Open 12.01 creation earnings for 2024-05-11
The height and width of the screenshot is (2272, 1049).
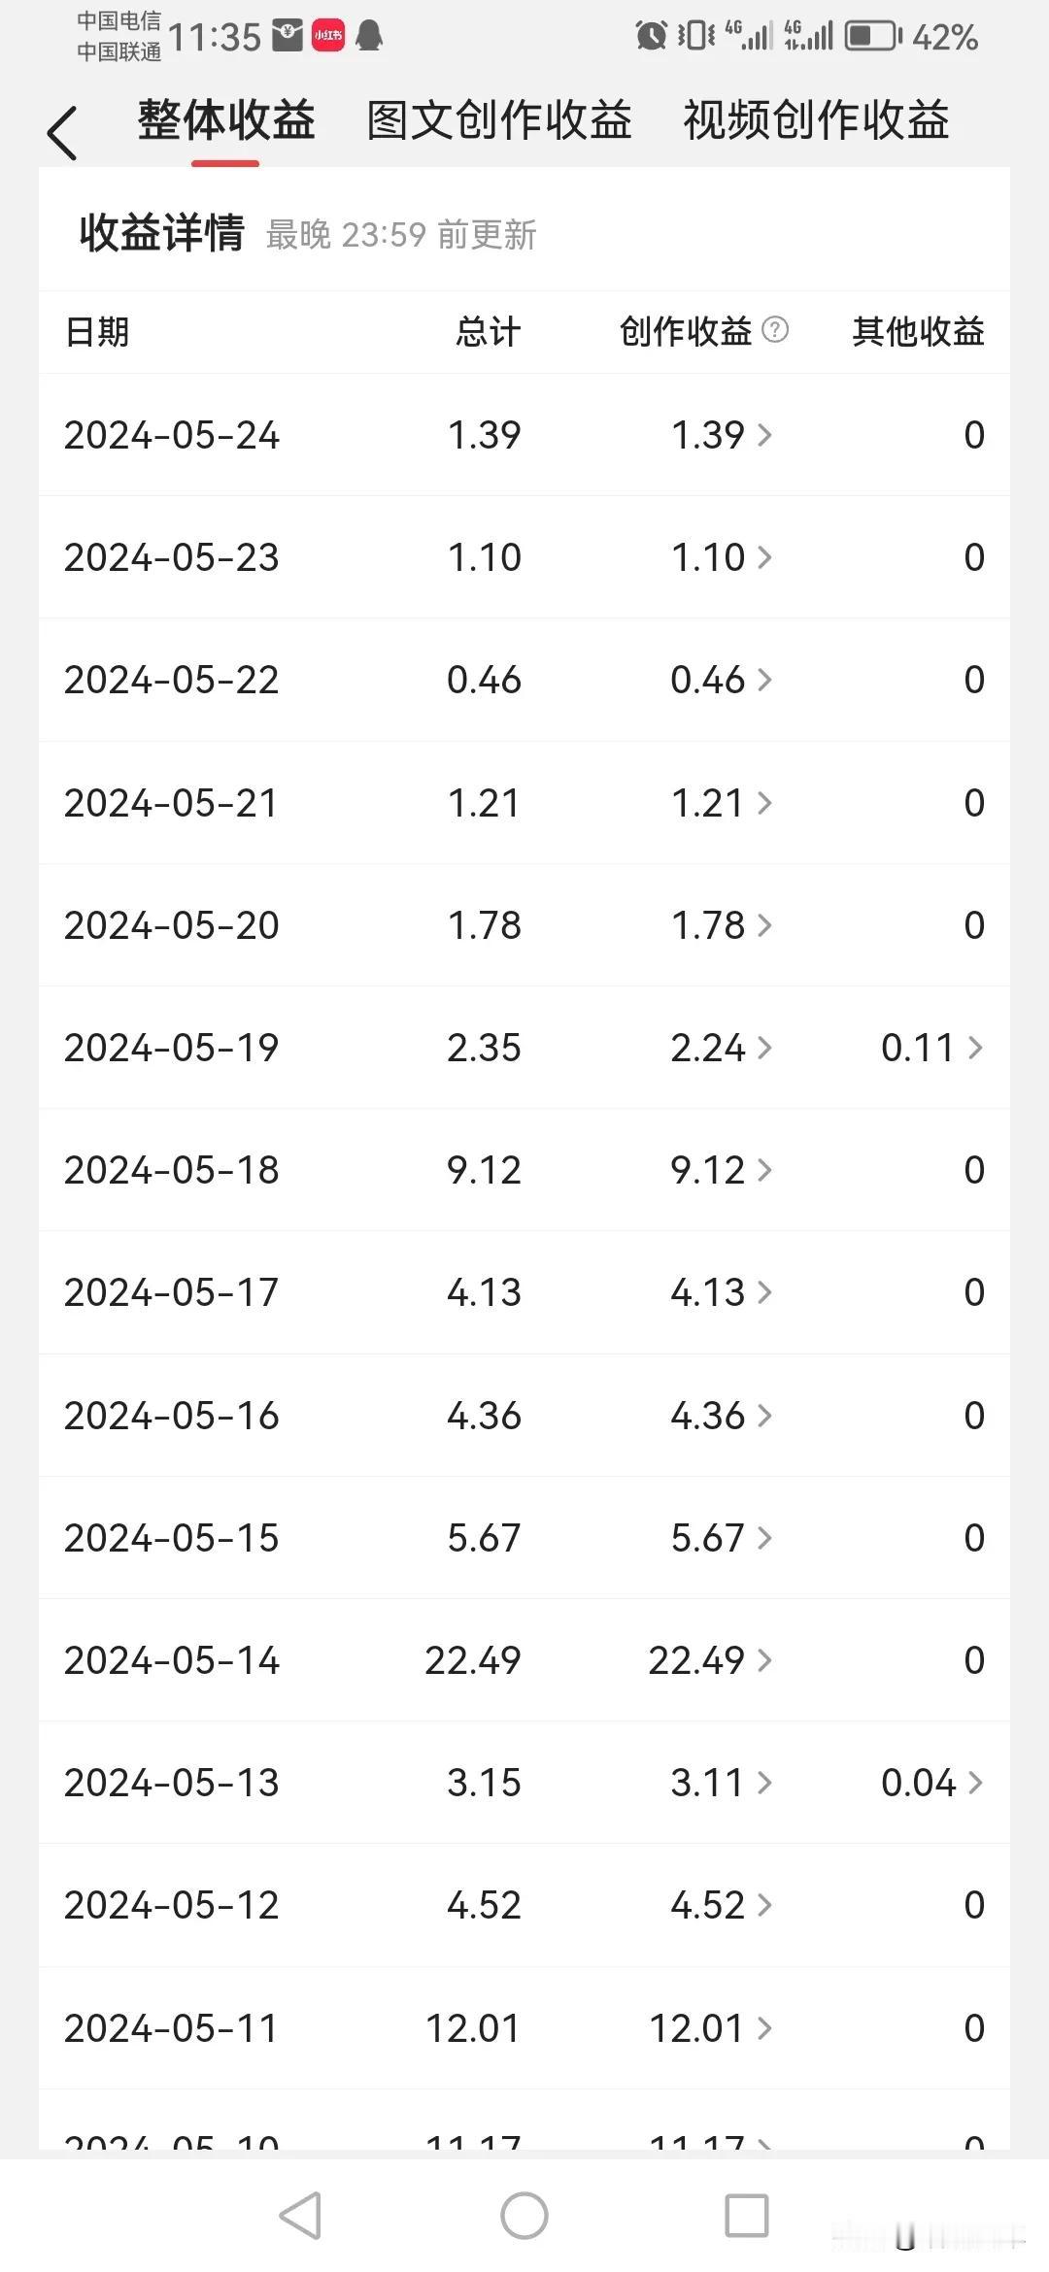(x=711, y=2028)
